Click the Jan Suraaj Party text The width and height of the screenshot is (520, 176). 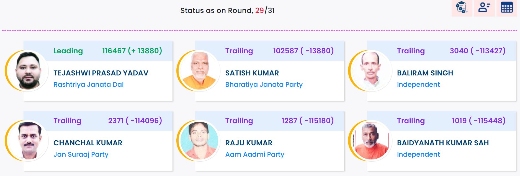click(x=81, y=154)
